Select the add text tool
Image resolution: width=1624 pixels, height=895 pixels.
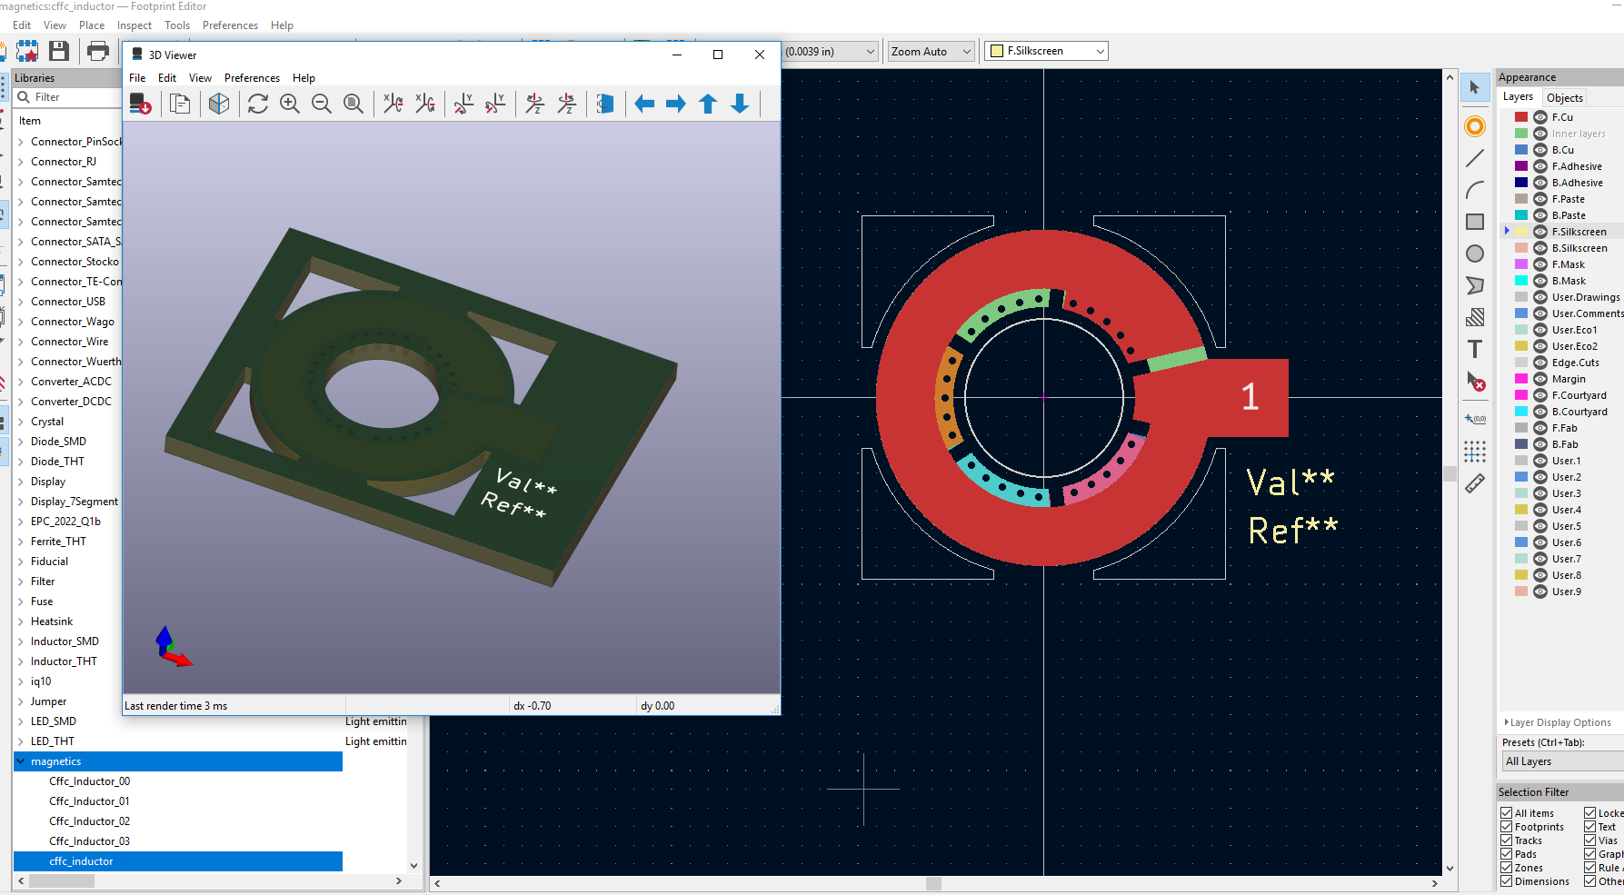(x=1475, y=350)
